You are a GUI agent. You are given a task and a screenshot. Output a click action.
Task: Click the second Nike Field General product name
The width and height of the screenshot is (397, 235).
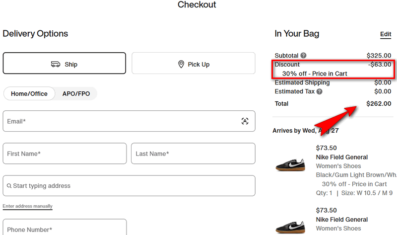(341, 220)
